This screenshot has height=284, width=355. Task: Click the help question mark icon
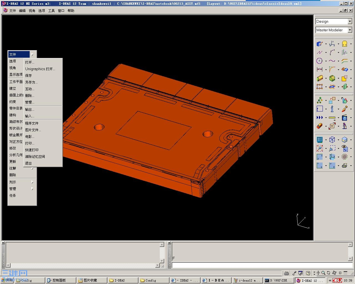(308, 273)
